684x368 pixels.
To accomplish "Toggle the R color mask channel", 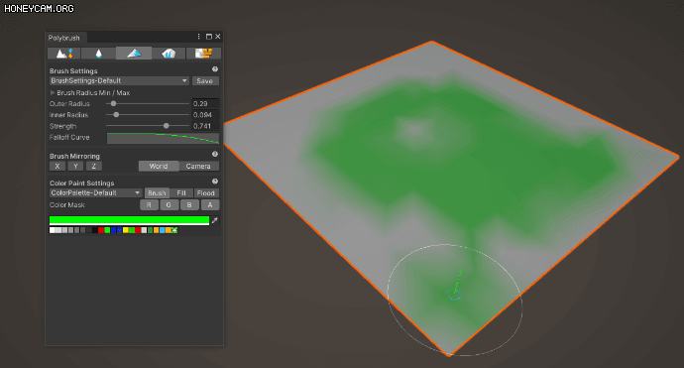I will (x=149, y=204).
